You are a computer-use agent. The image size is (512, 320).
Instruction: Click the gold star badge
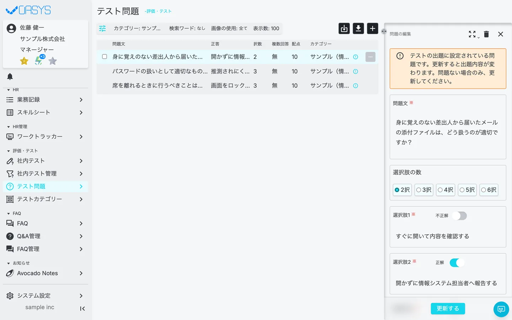point(24,61)
